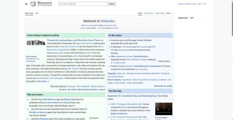Open the hamburger main menu
Viewport: 233px width, 120px height.
[26, 4]
